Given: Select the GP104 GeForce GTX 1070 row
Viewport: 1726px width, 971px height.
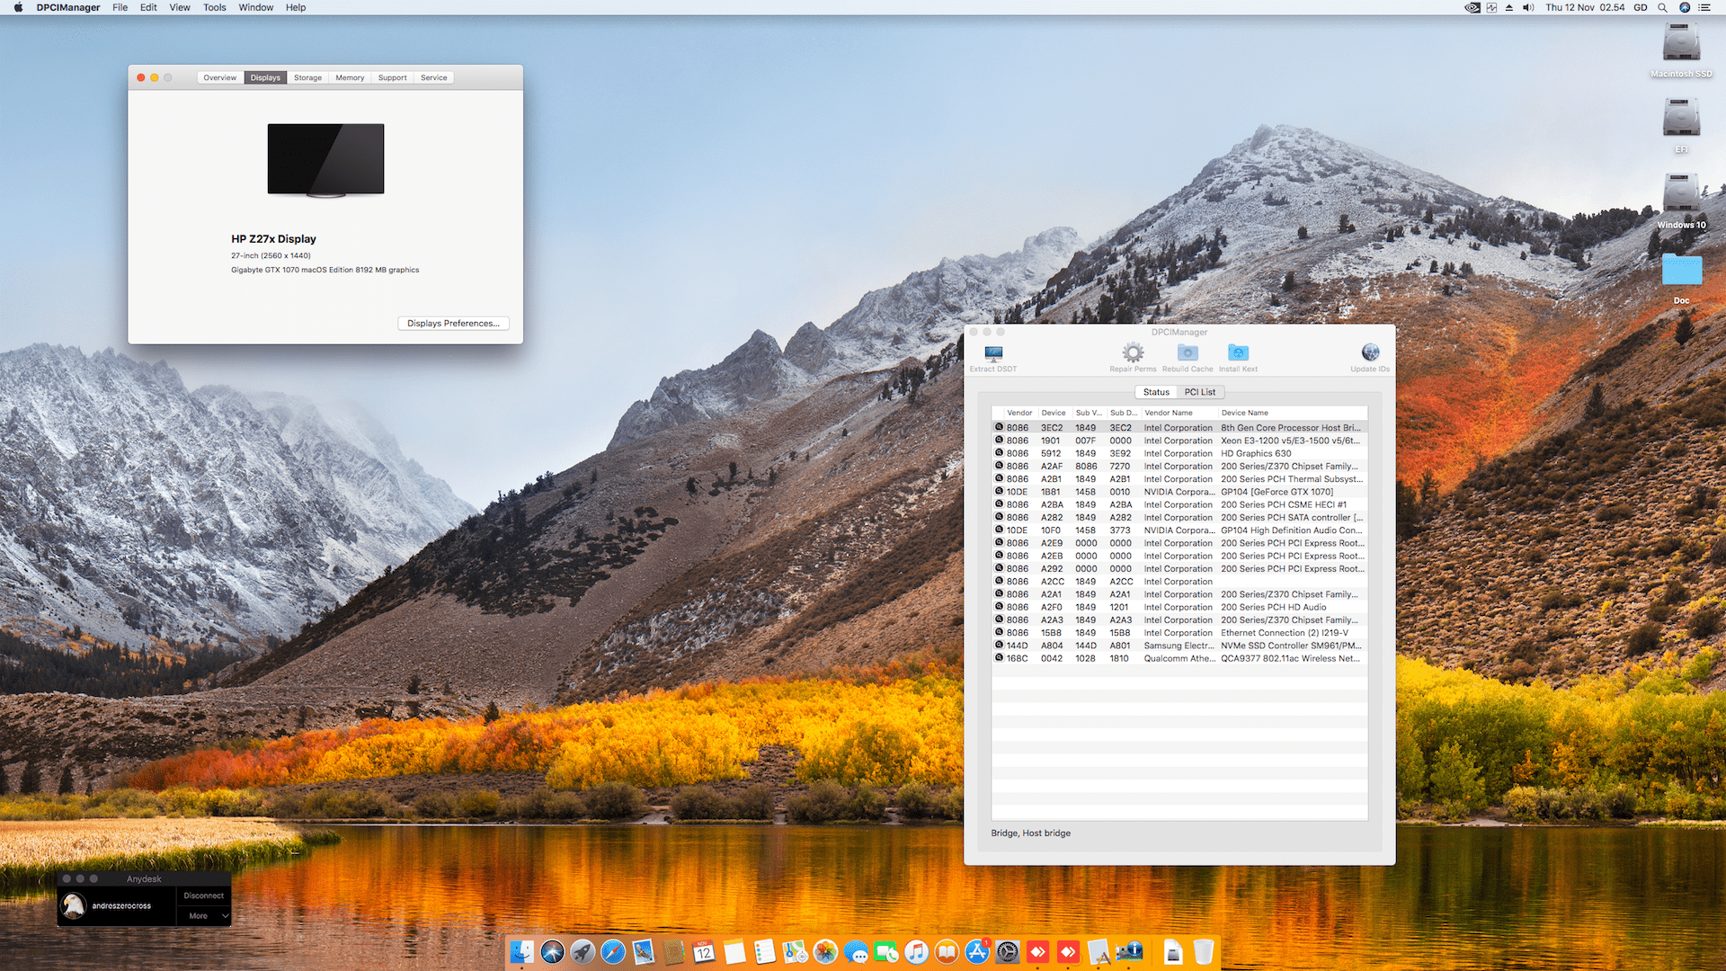Looking at the screenshot, I should click(x=1179, y=492).
